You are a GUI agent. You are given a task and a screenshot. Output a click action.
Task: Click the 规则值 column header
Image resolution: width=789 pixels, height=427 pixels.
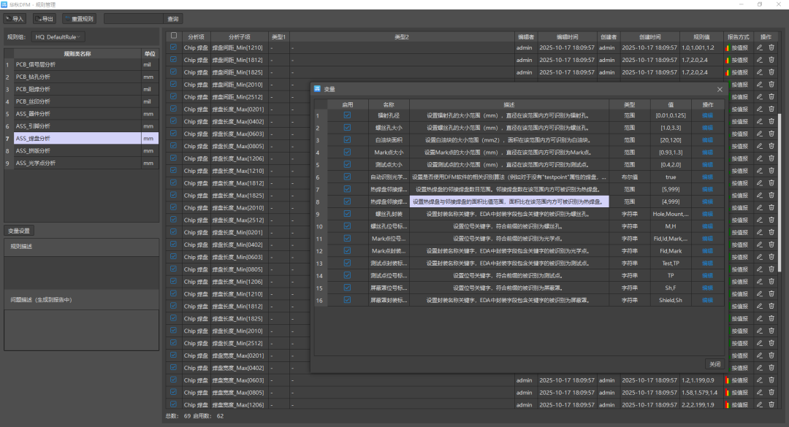701,36
